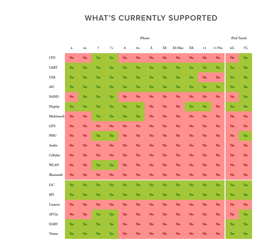Select the Camera cell for iPhone 6s

85,205
